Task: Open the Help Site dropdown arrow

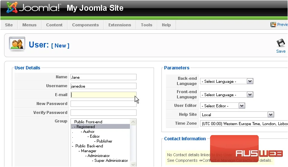Action: [271, 115]
